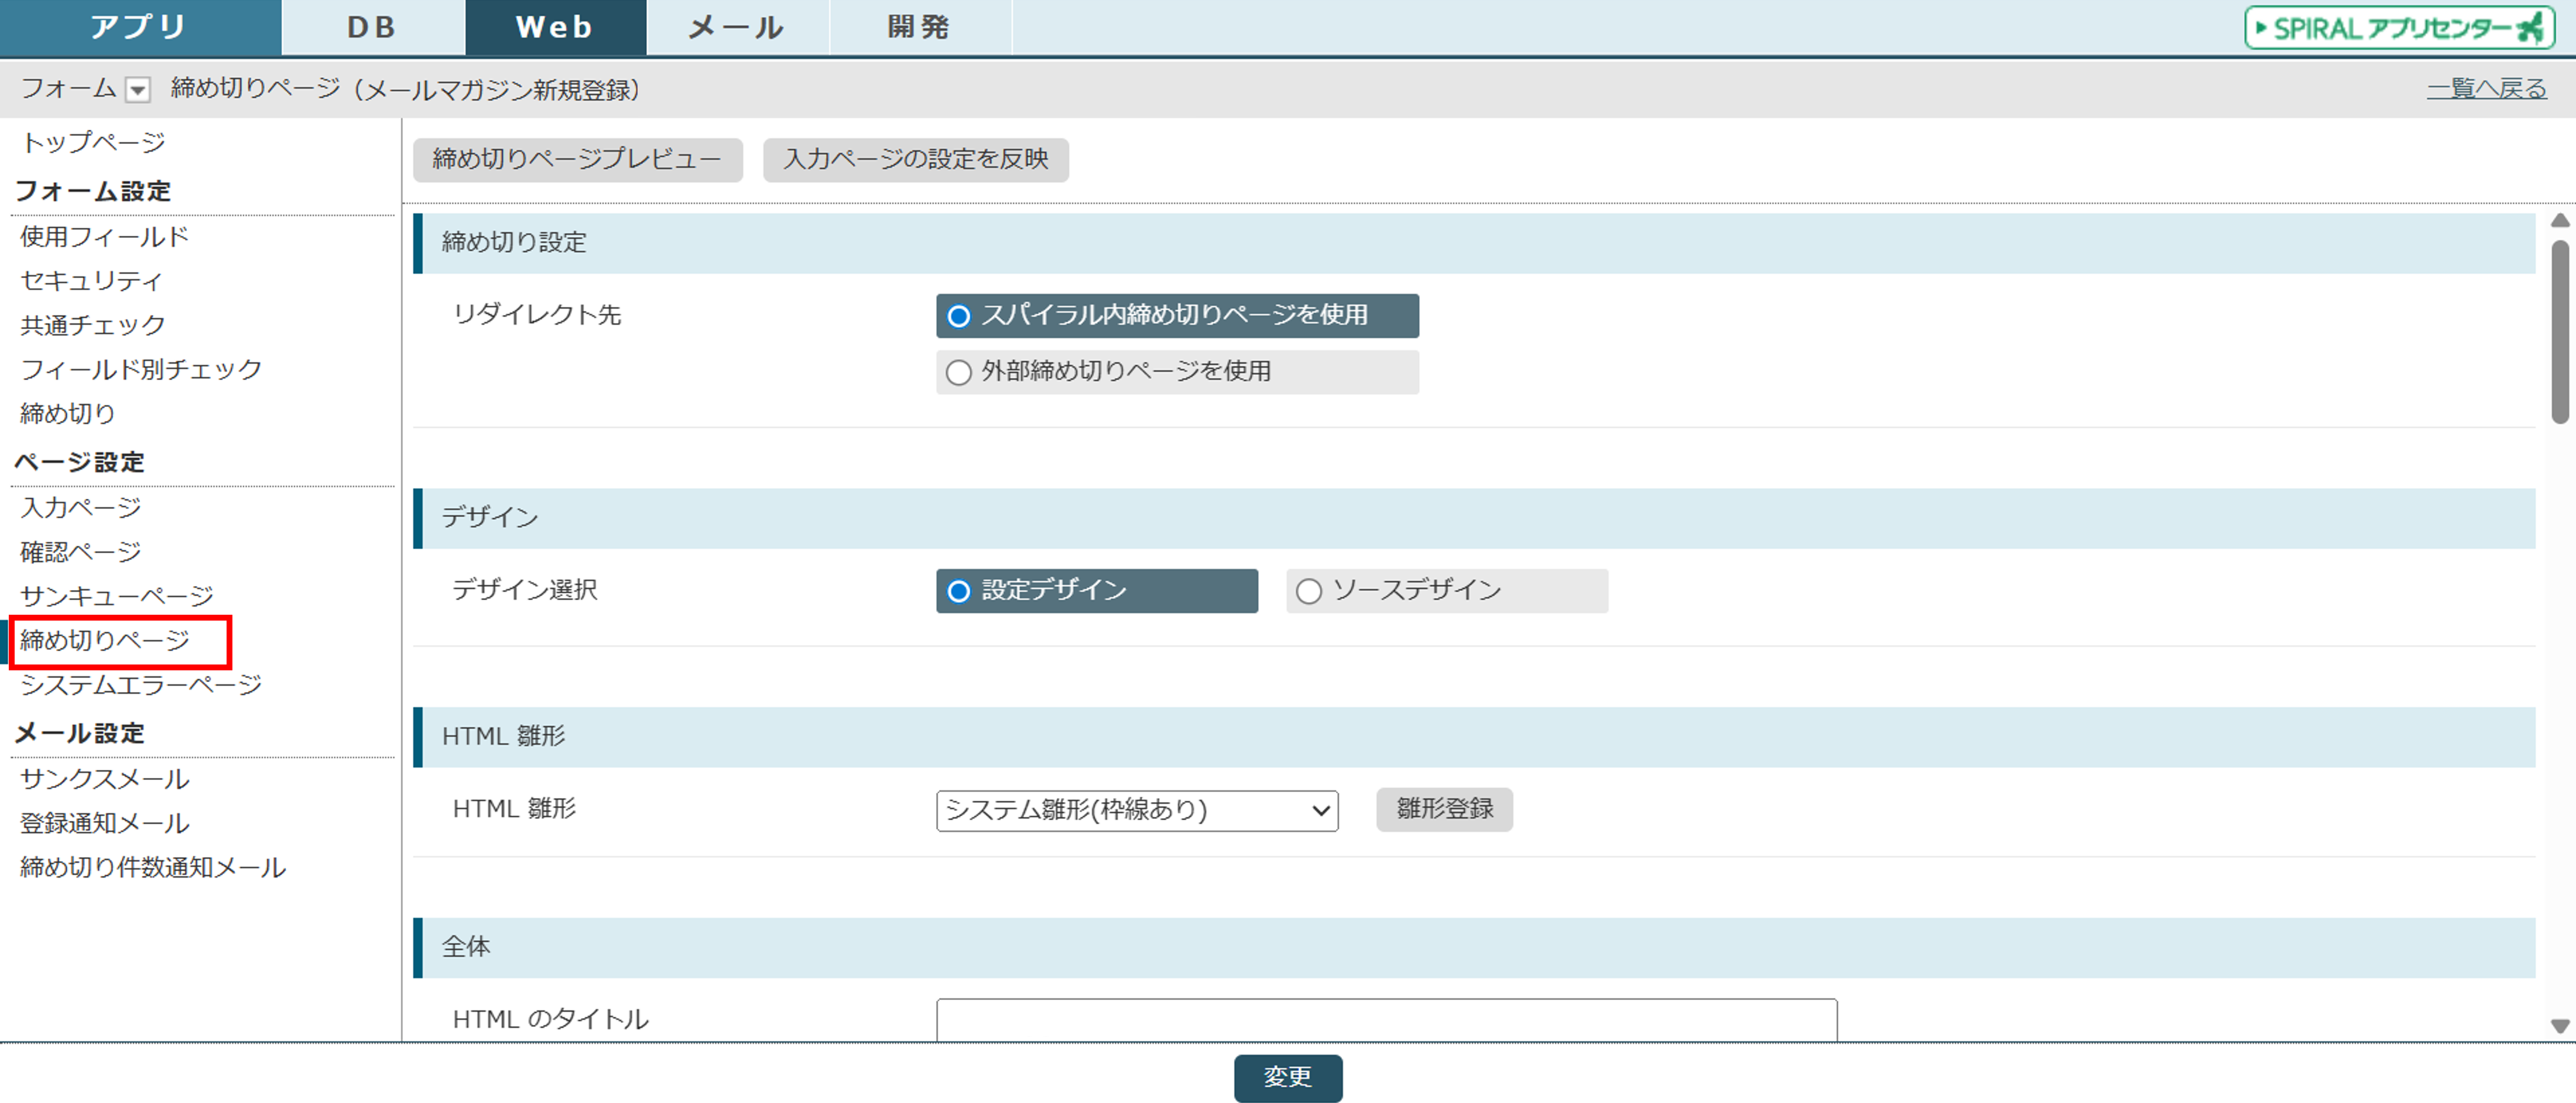Viewport: 2576px width, 1103px height.
Task: Select スパイラル内締め切りページを使用 radio button
Action: (x=958, y=316)
